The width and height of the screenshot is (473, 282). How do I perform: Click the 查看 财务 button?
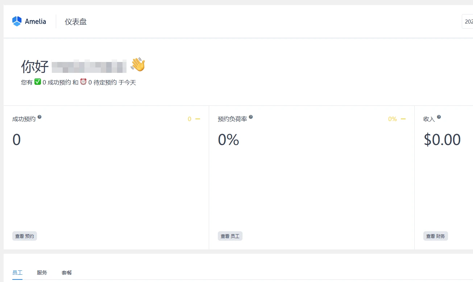[435, 236]
